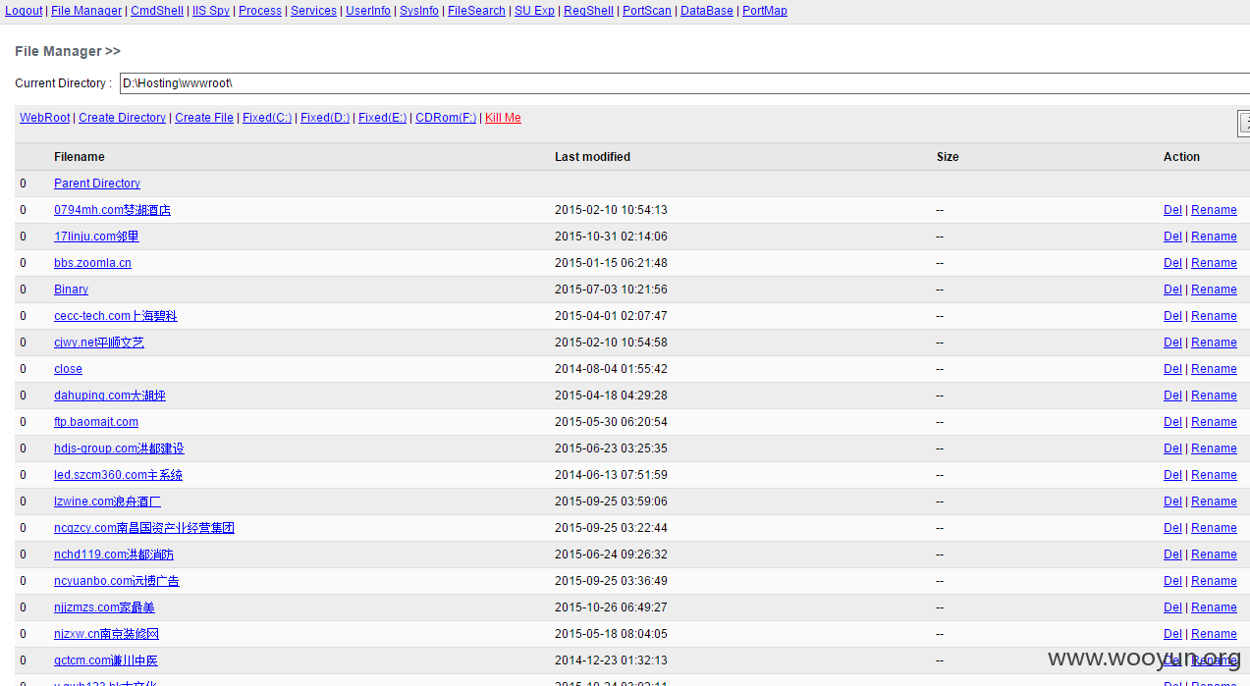This screenshot has width=1250, height=686.
Task: Open the Parent Directory entry
Action: point(97,184)
